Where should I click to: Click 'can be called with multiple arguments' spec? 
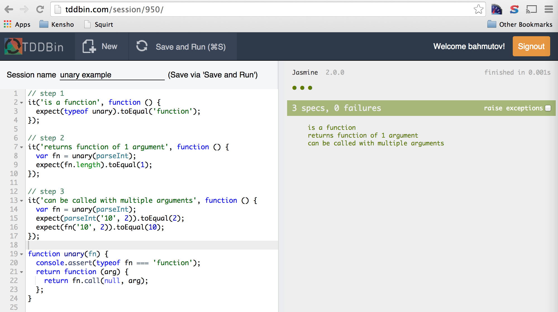(376, 143)
